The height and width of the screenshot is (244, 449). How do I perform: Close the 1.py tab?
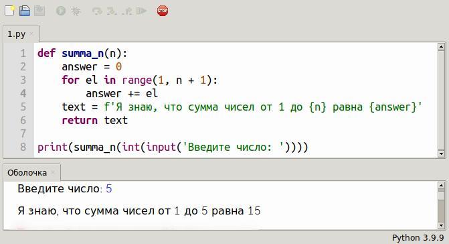[x=31, y=34]
